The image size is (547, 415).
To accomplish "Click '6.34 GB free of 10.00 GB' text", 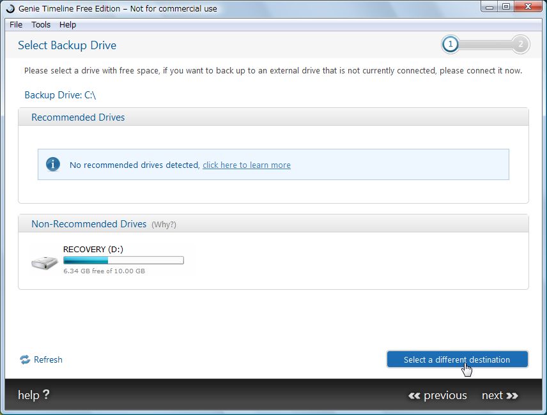I will [x=104, y=271].
